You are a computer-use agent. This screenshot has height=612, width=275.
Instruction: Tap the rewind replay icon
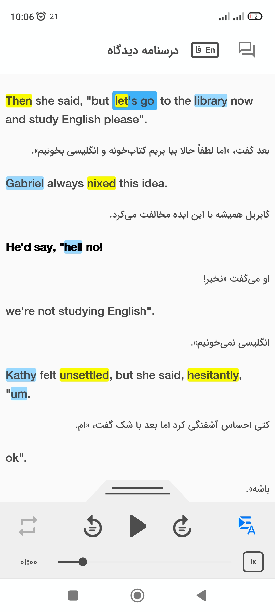coord(93,526)
